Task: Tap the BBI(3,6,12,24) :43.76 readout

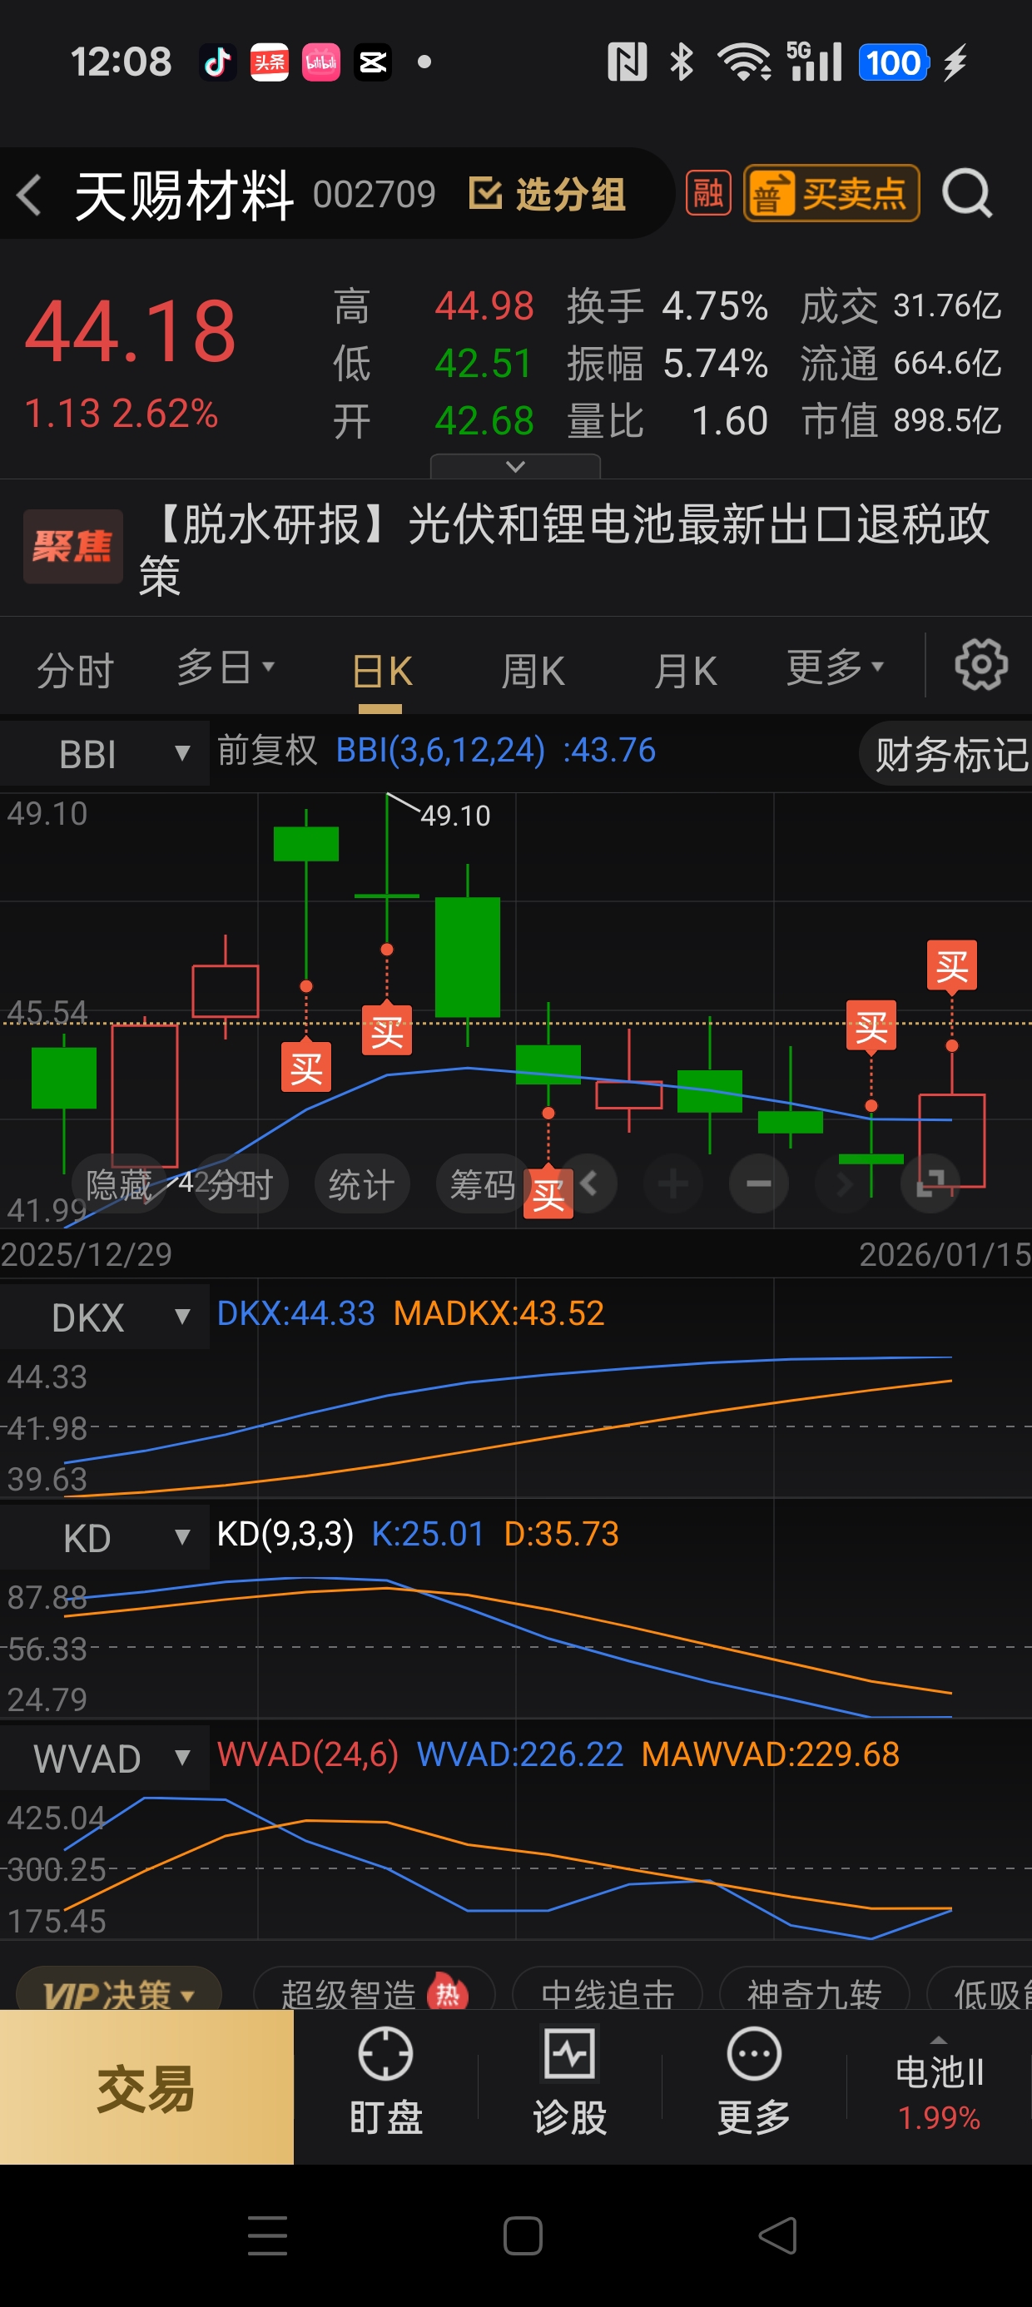Action: 495,751
